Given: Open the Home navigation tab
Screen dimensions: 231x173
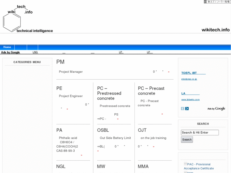Looking at the screenshot, I should pyautogui.click(x=7, y=47).
